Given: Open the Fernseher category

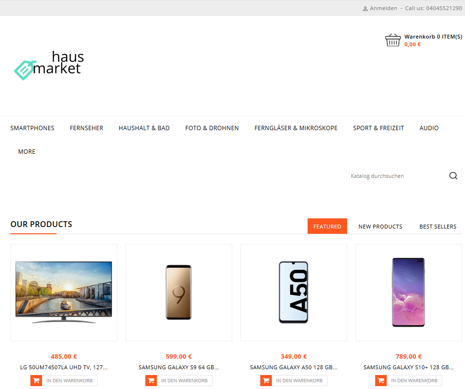Looking at the screenshot, I should [86, 128].
